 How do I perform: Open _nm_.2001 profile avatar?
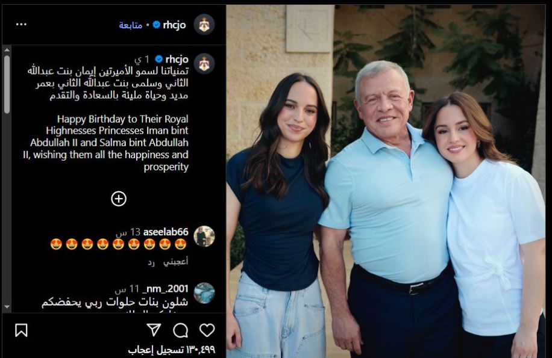coord(204,293)
